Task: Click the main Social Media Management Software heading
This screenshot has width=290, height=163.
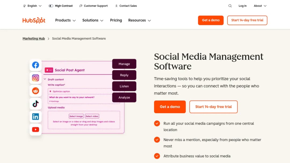Action: pos(209,61)
